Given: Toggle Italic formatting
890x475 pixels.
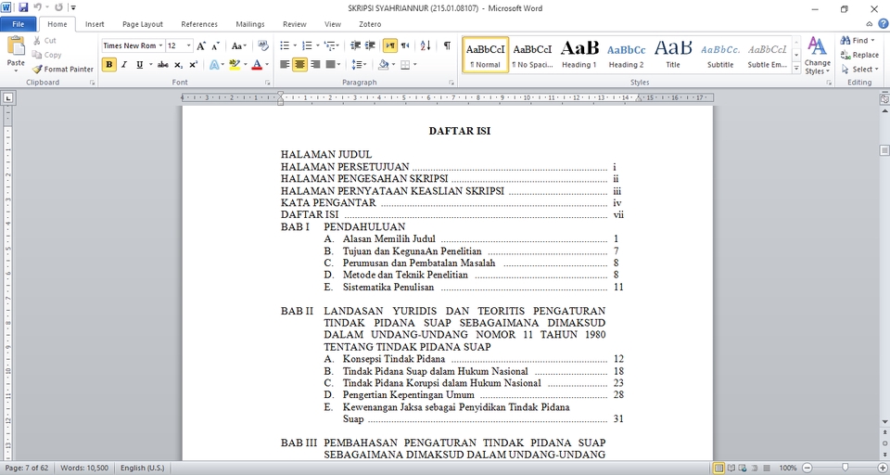Looking at the screenshot, I should pyautogui.click(x=124, y=65).
